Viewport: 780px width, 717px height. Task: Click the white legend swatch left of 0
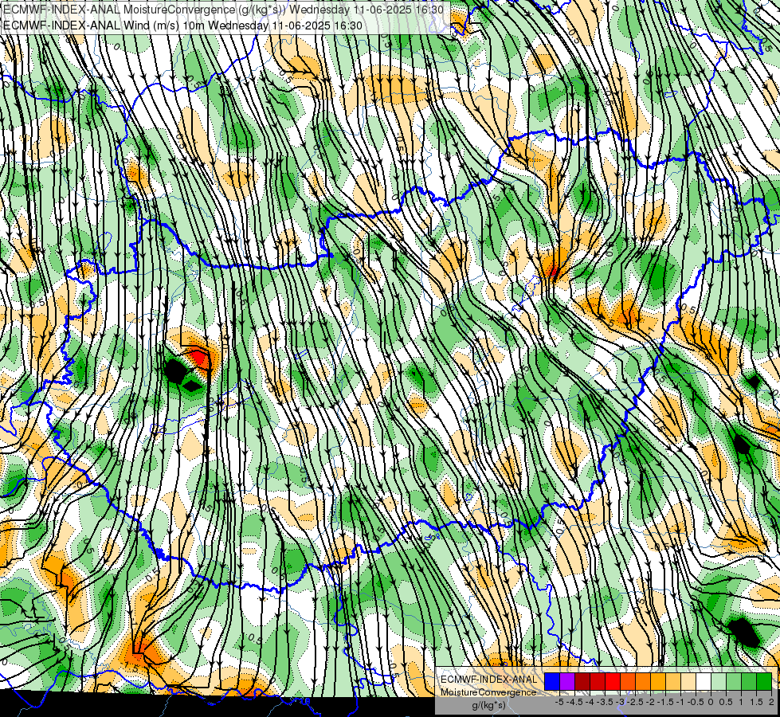coord(704,681)
